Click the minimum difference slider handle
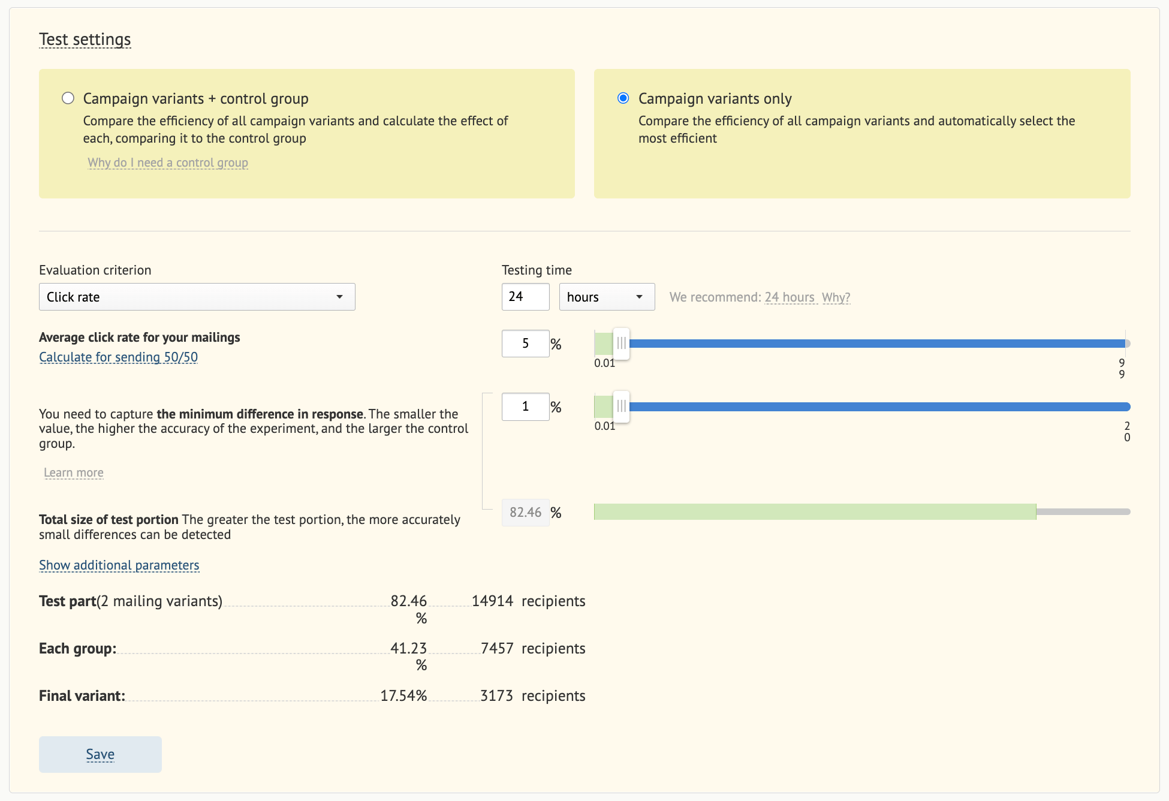This screenshot has width=1169, height=801. click(622, 406)
